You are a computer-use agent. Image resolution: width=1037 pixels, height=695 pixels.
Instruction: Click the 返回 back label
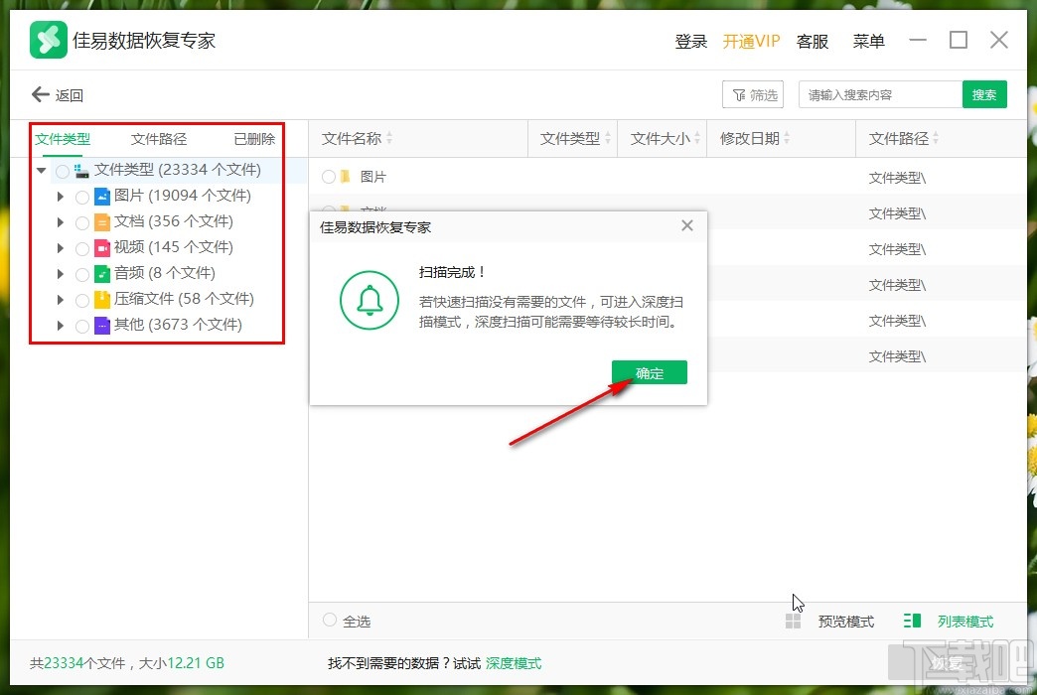[70, 95]
